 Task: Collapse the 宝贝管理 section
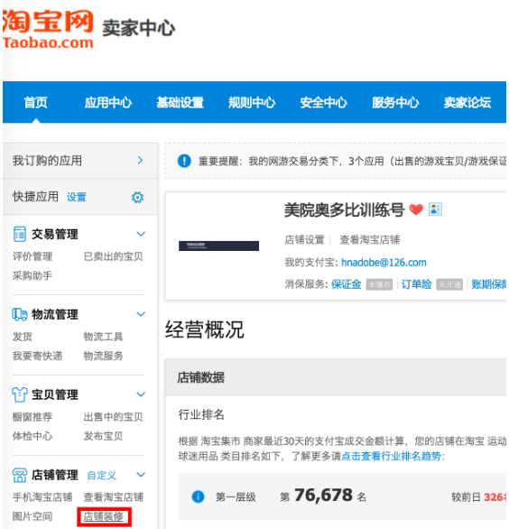coord(141,394)
